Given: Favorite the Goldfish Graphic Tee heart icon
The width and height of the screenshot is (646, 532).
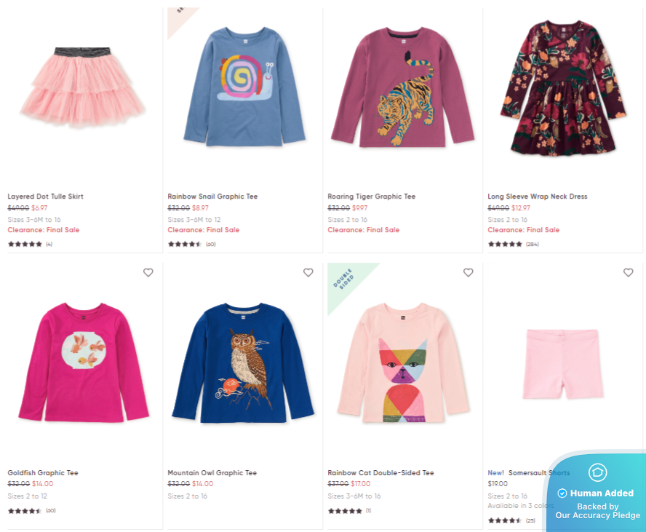Looking at the screenshot, I should coord(148,273).
